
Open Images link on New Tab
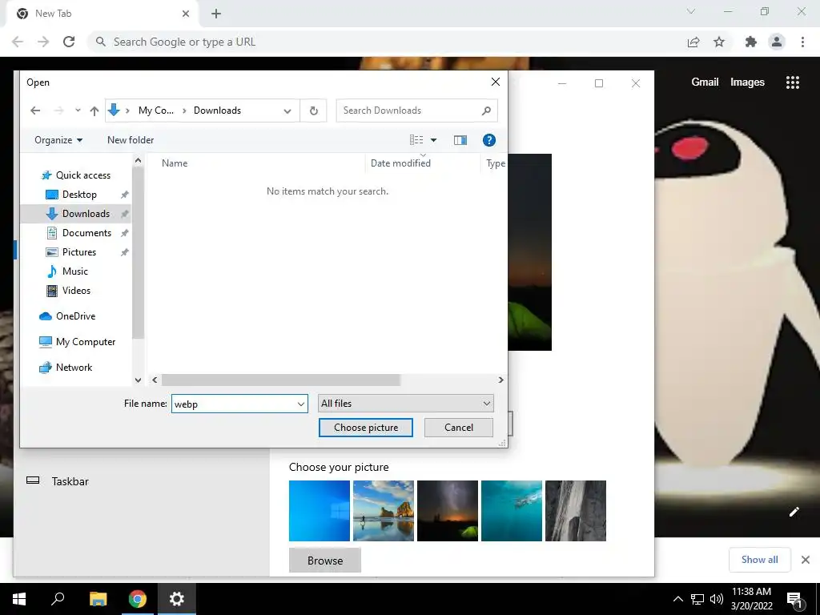point(747,82)
